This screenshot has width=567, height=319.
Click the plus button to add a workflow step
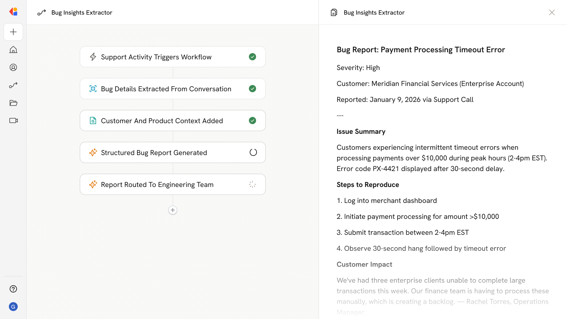click(173, 210)
